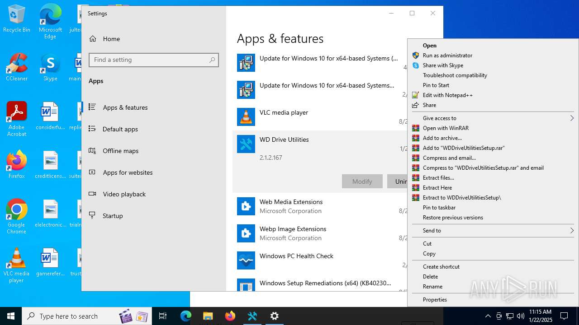The height and width of the screenshot is (325, 579).
Task: Open File Explorer from the taskbar
Action: pos(208,316)
